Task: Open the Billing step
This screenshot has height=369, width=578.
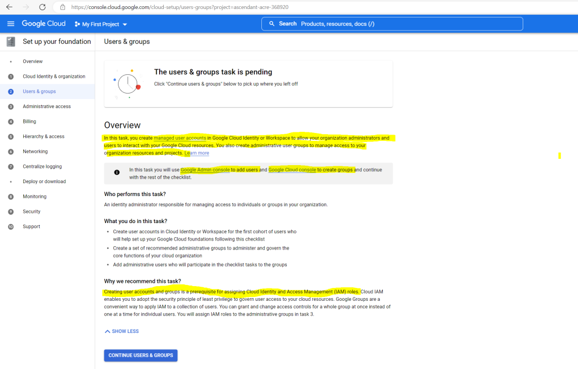Action: 29,122
